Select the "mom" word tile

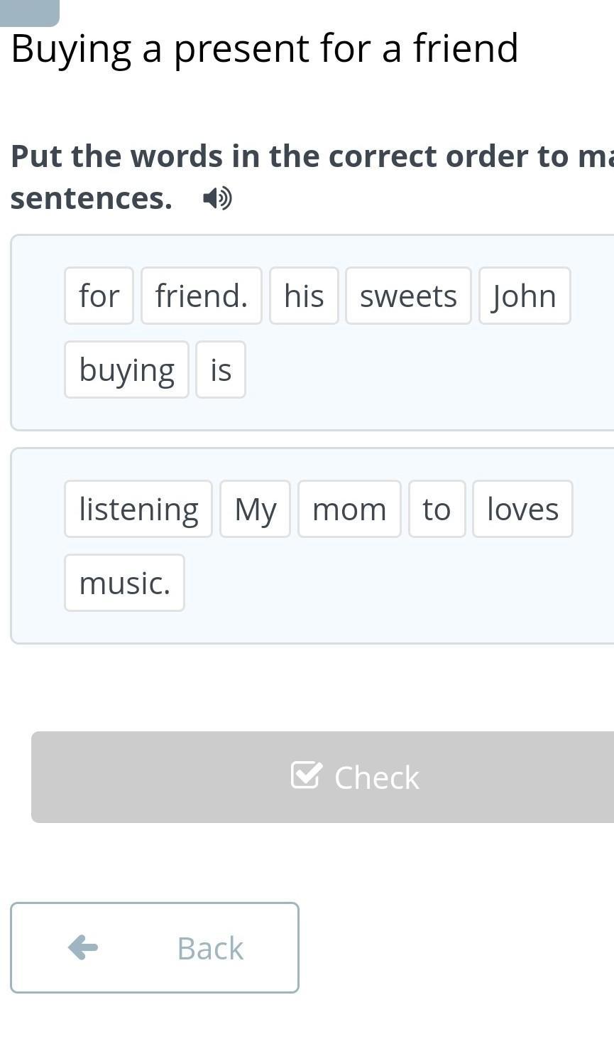click(x=349, y=509)
